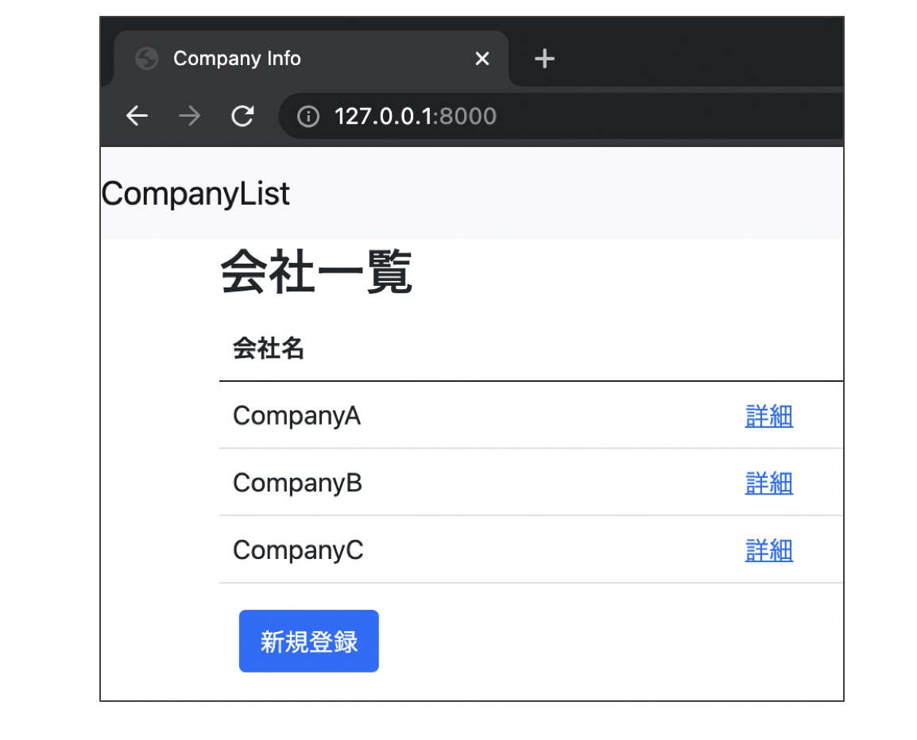Image resolution: width=917 pixels, height=740 pixels.
Task: Close the Company Info tab
Action: tap(482, 58)
